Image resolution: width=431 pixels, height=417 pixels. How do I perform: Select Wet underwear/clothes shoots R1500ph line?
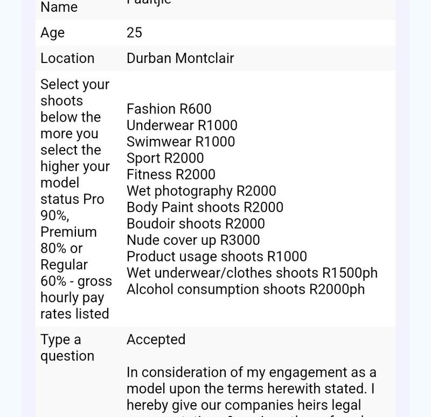(252, 273)
